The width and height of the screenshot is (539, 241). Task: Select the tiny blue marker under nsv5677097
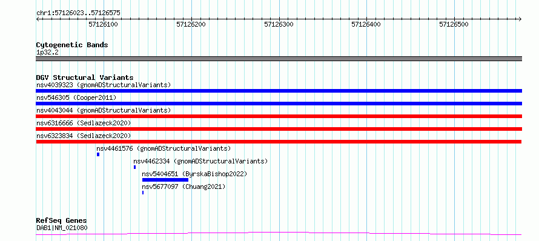143,193
